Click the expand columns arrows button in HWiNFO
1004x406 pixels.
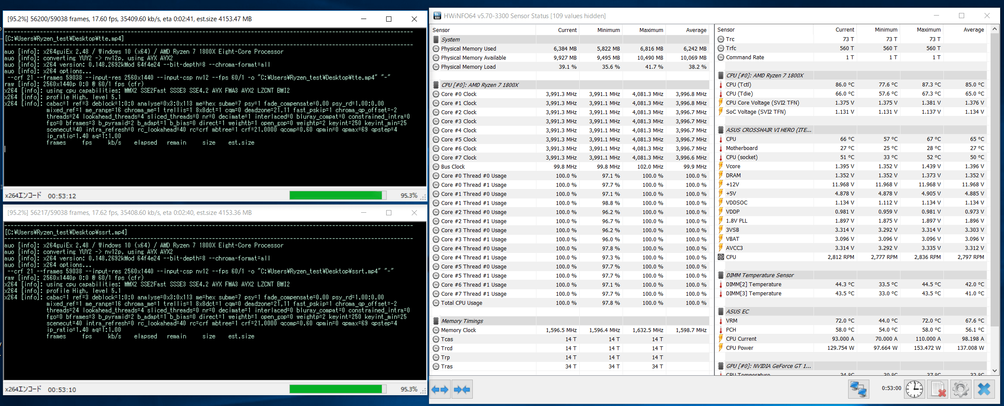[440, 390]
